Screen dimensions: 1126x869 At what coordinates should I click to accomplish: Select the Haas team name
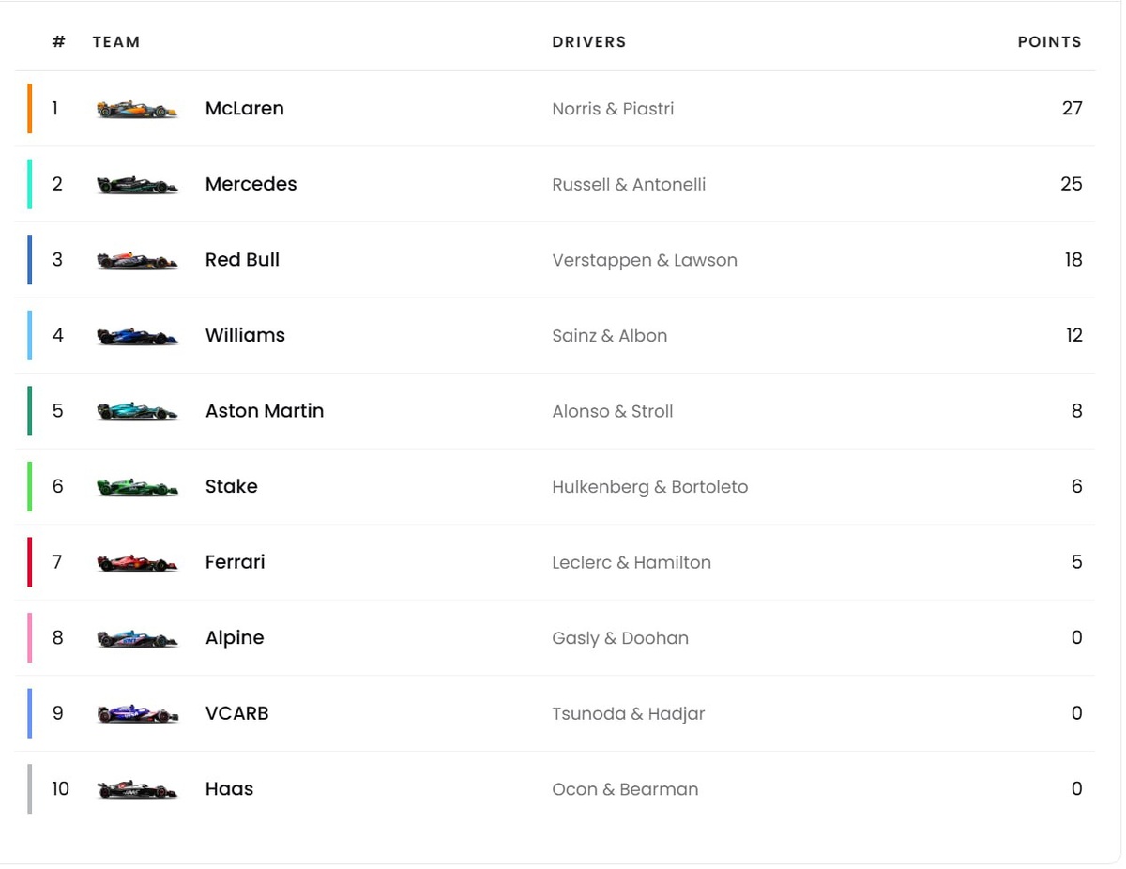[230, 789]
